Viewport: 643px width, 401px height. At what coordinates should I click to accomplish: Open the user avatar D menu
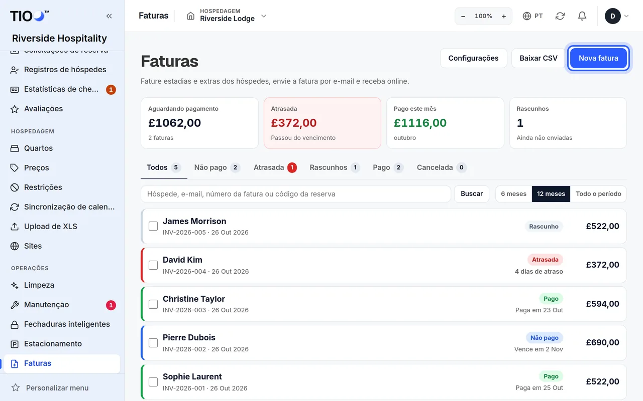pos(617,16)
